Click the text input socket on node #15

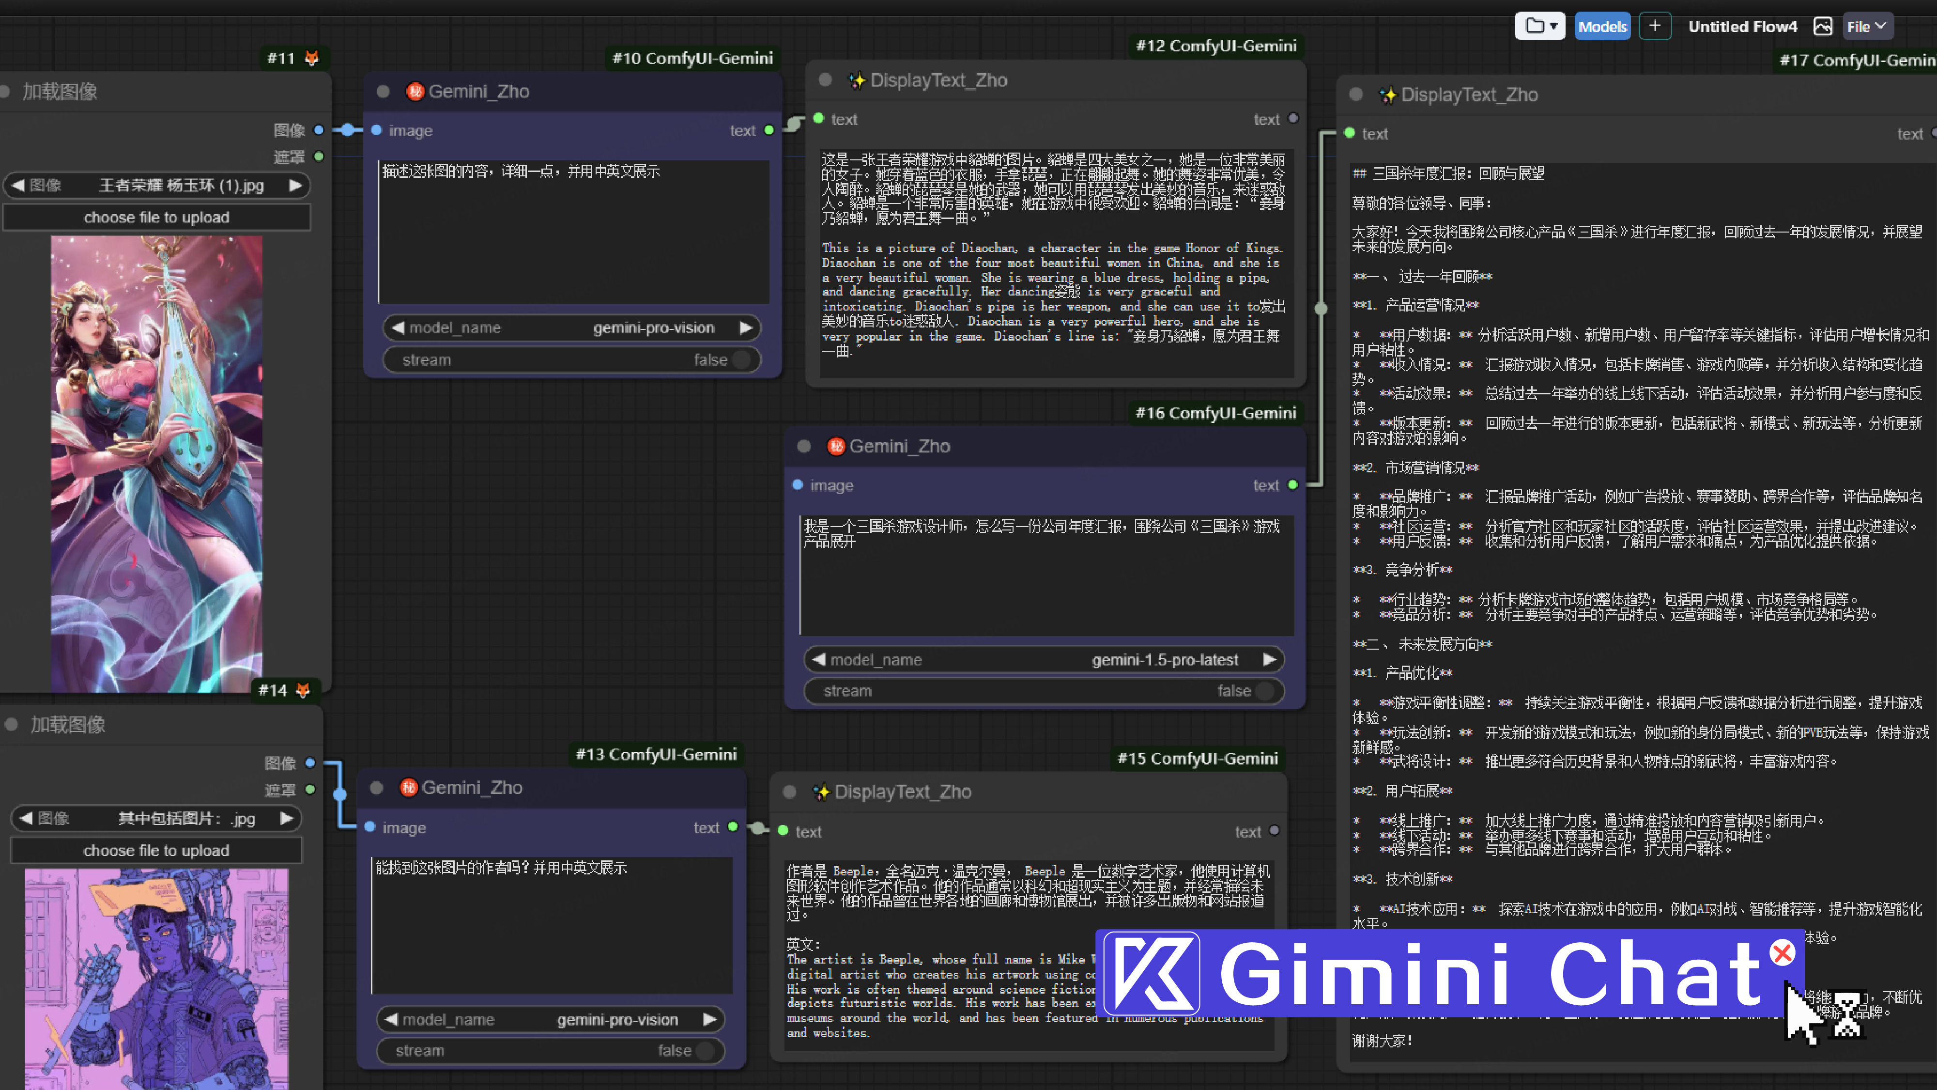[x=783, y=830]
